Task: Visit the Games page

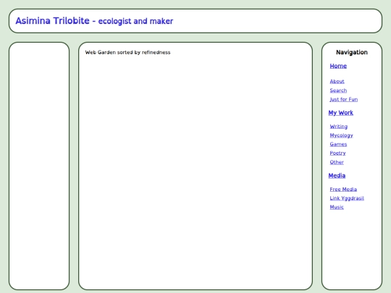Action: pos(338,144)
